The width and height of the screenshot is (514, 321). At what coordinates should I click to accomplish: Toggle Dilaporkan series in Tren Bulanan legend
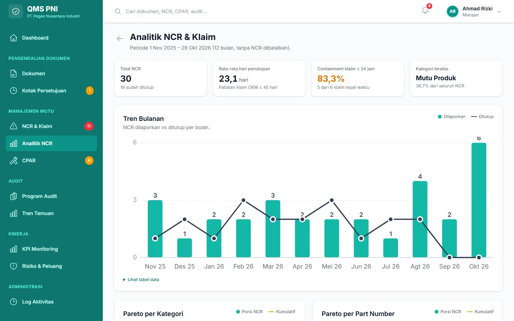452,117
